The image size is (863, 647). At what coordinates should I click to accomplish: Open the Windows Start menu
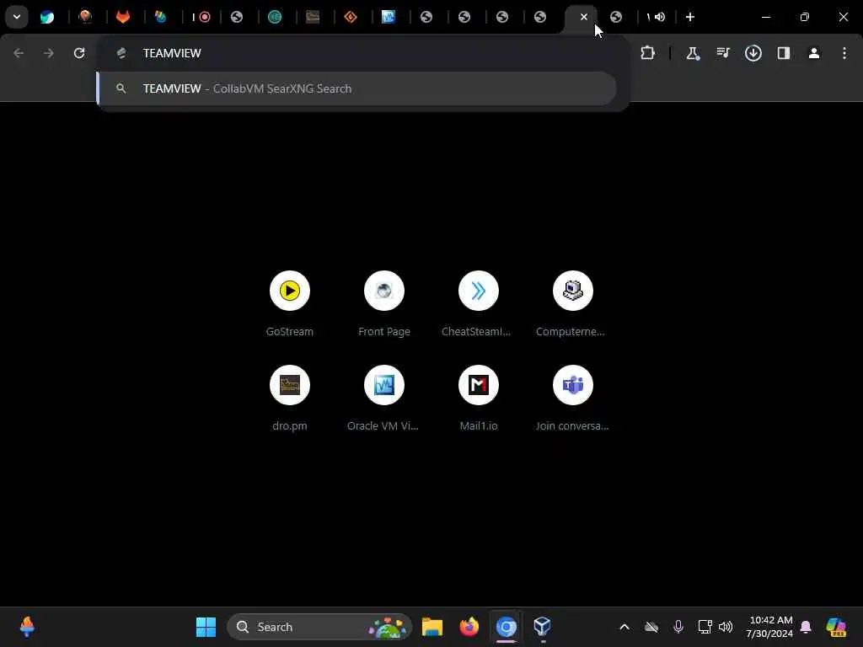pyautogui.click(x=206, y=627)
